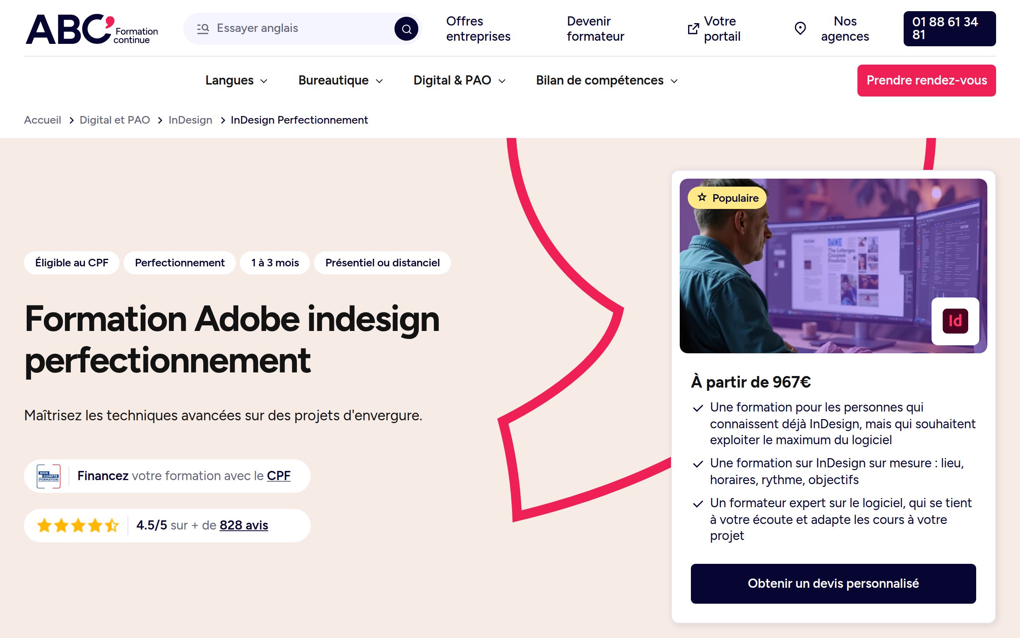
Task: Open the 828 avis reviews link
Action: click(x=243, y=525)
